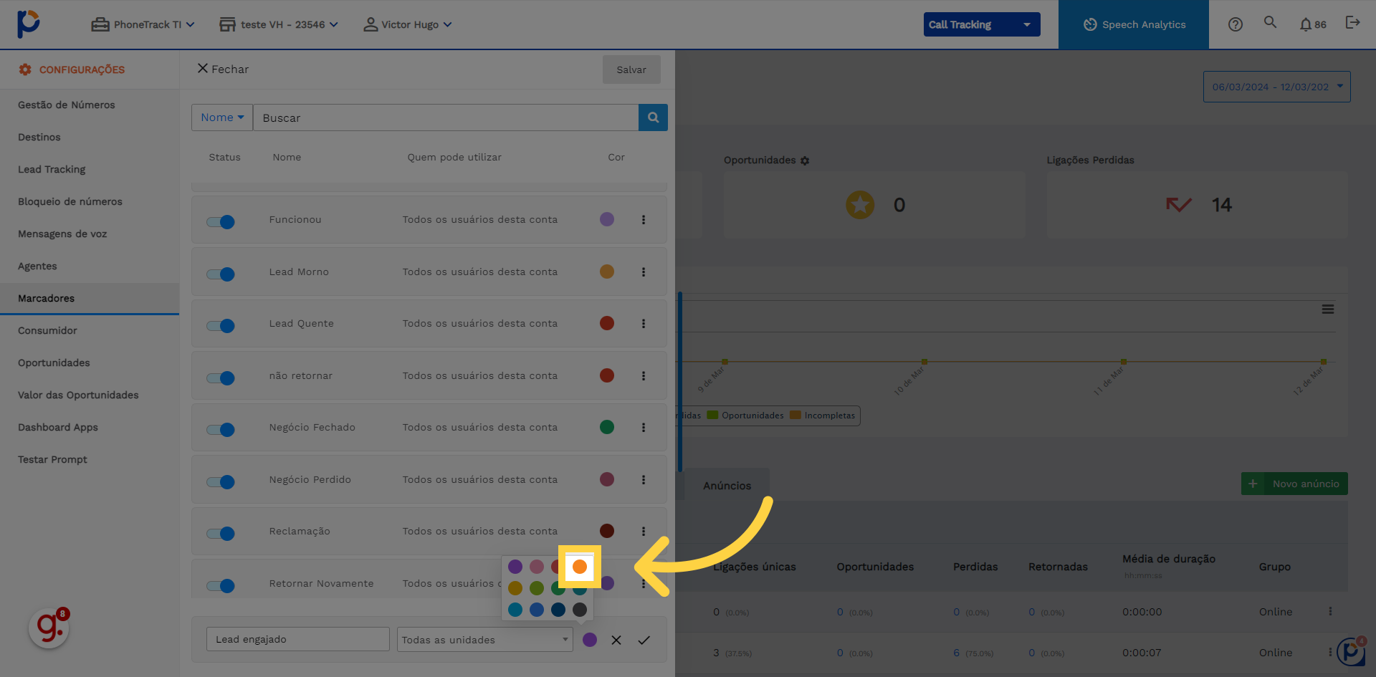Screen dimensions: 1376x677
Task: Toggle the Negócio Fechado marker status
Action: coord(221,430)
